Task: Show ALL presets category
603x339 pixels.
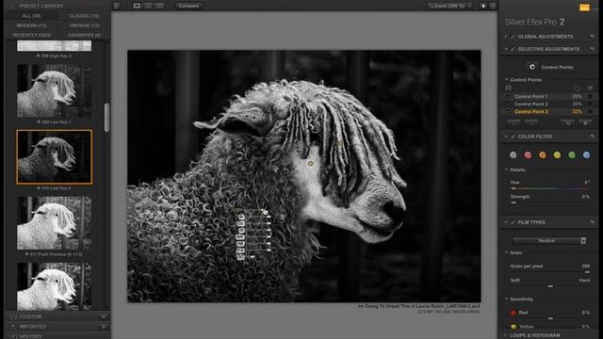Action: (x=31, y=16)
